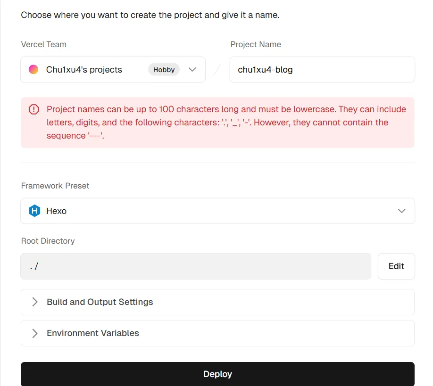Screen dimensions: 433x386
Task: Choose the Hexo framework preset text
Action: [x=56, y=211]
